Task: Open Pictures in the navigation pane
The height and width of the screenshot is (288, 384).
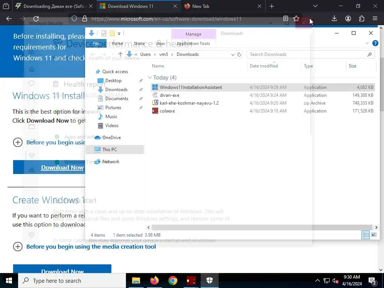Action: click(113, 108)
